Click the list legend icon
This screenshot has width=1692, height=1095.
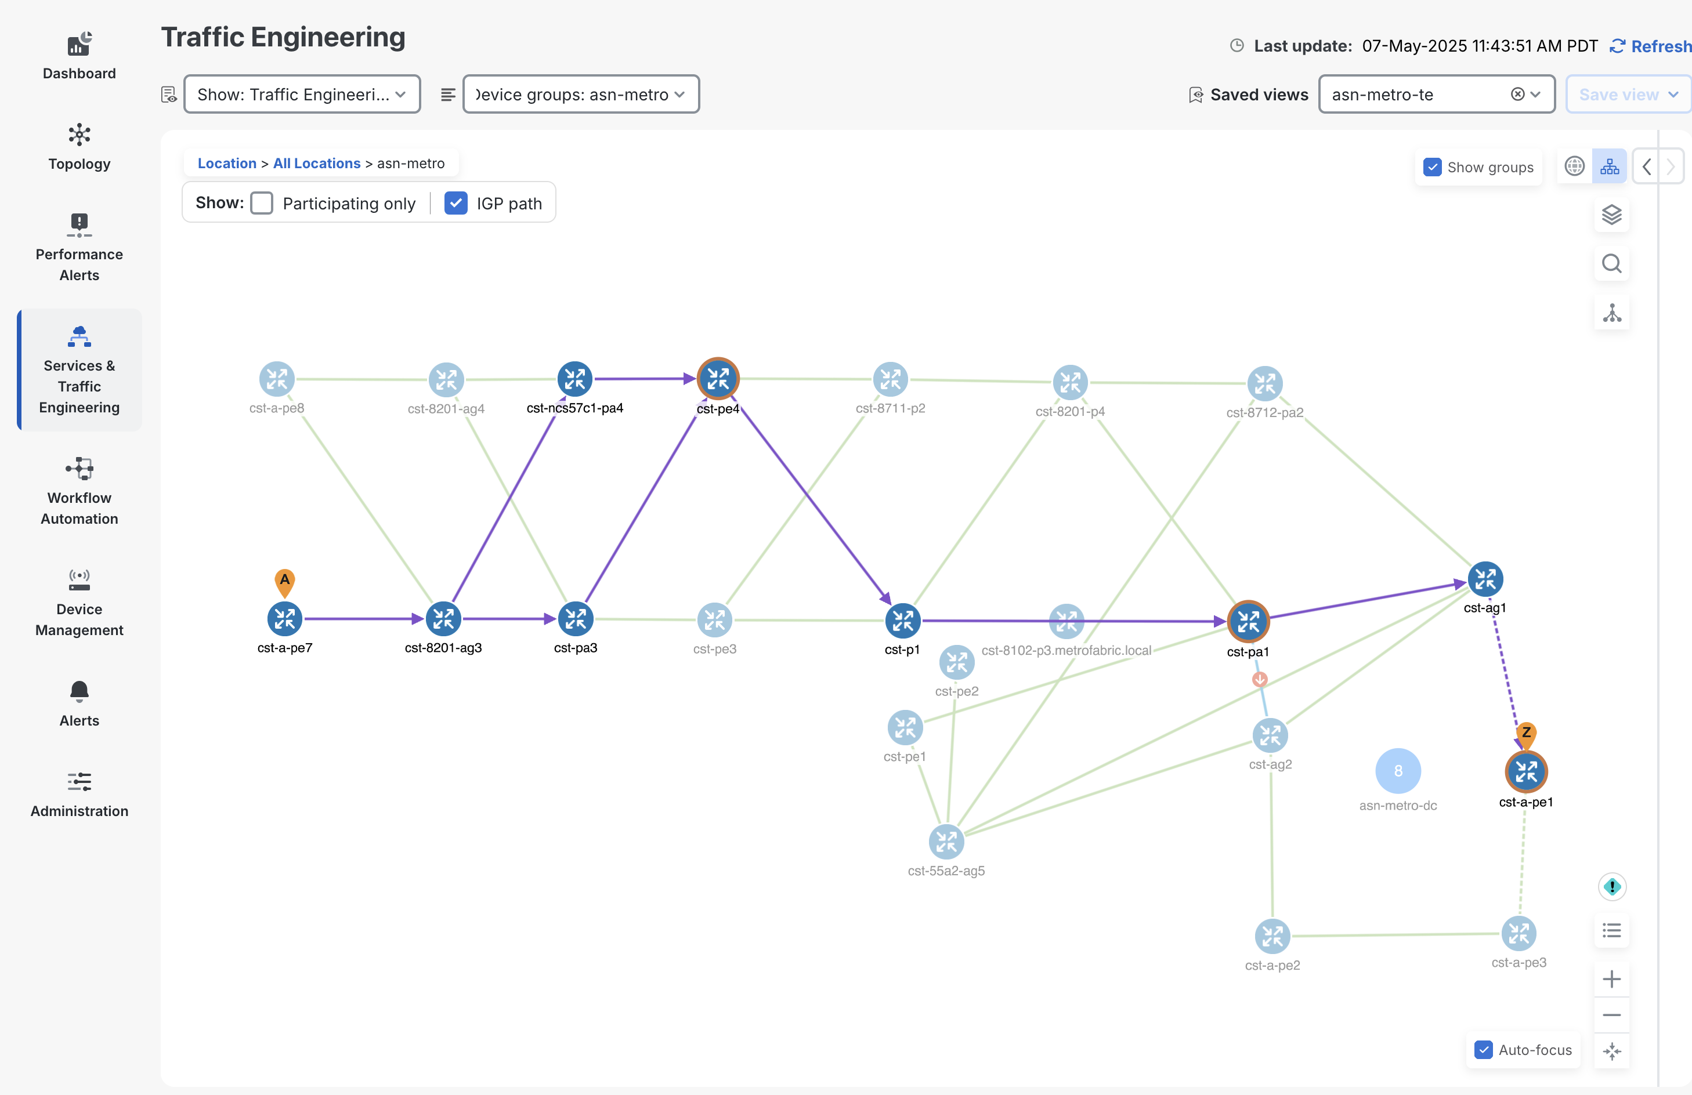coord(1611,930)
